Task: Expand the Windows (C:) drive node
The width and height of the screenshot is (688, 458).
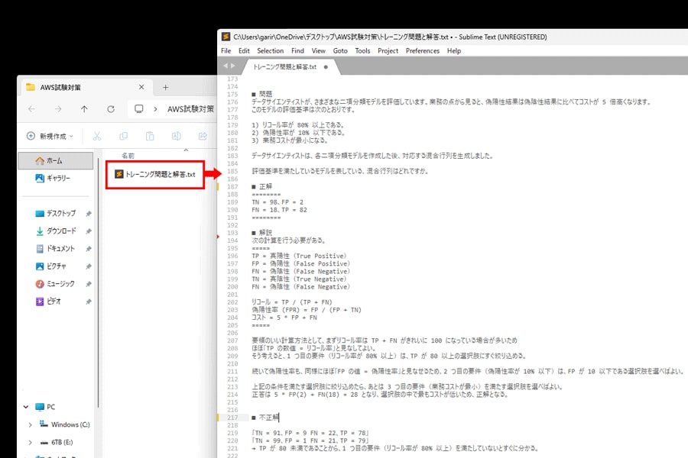Action: tap(30, 424)
